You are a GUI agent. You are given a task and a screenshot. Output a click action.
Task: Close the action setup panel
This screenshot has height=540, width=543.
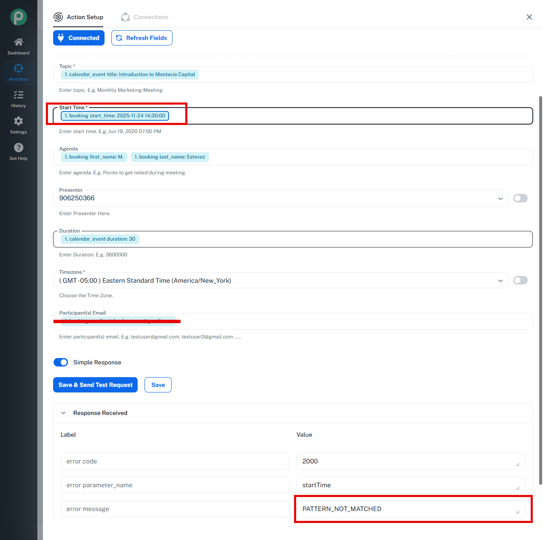point(529,17)
